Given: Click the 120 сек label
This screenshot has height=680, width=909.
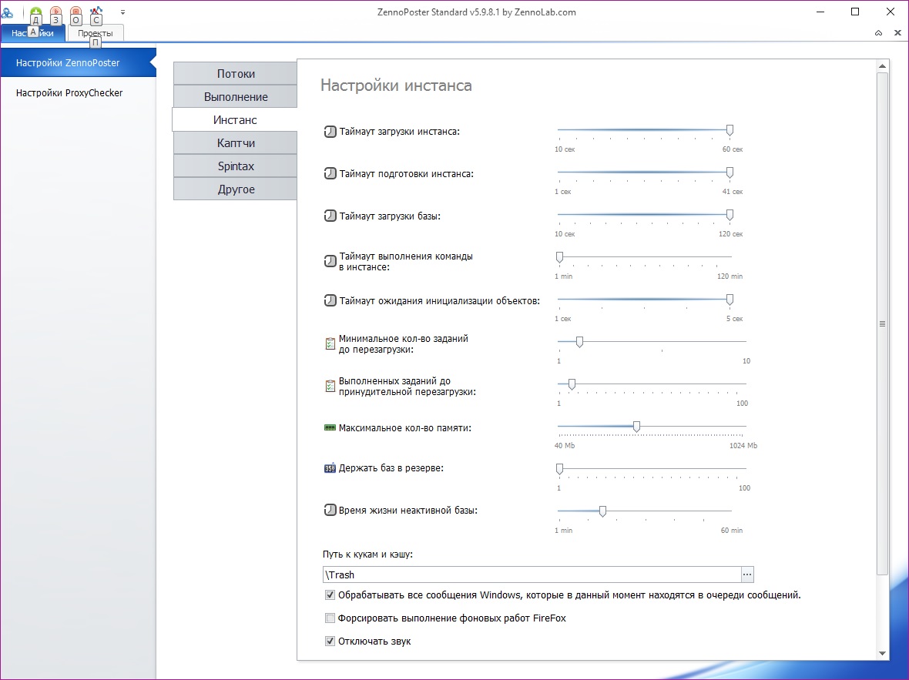Looking at the screenshot, I should pyautogui.click(x=730, y=234).
